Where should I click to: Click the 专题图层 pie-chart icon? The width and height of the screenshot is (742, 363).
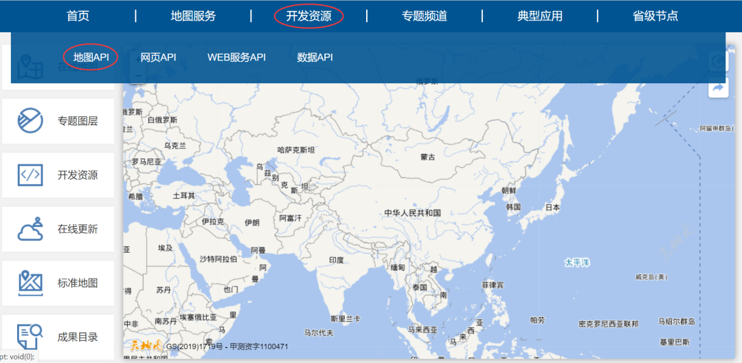pos(30,121)
